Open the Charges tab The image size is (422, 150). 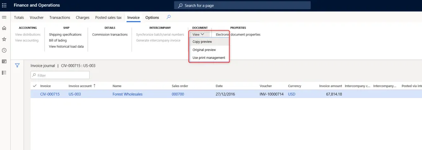(x=83, y=17)
